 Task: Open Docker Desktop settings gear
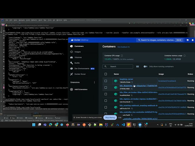click(x=193, y=40)
